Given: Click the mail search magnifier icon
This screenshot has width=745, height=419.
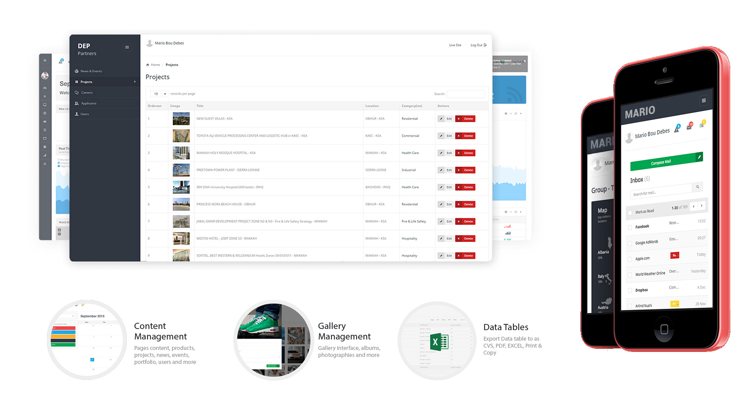Looking at the screenshot, I should (697, 187).
